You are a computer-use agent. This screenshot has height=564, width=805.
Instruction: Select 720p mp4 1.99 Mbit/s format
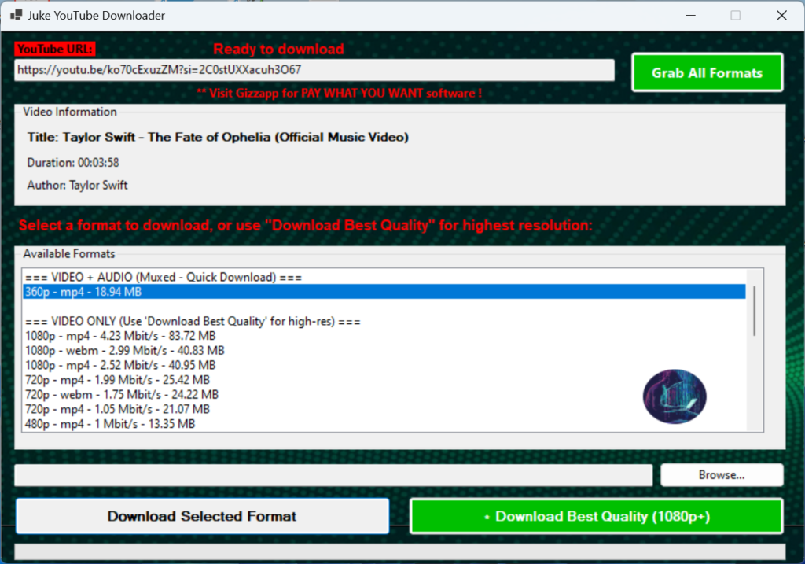click(x=116, y=380)
